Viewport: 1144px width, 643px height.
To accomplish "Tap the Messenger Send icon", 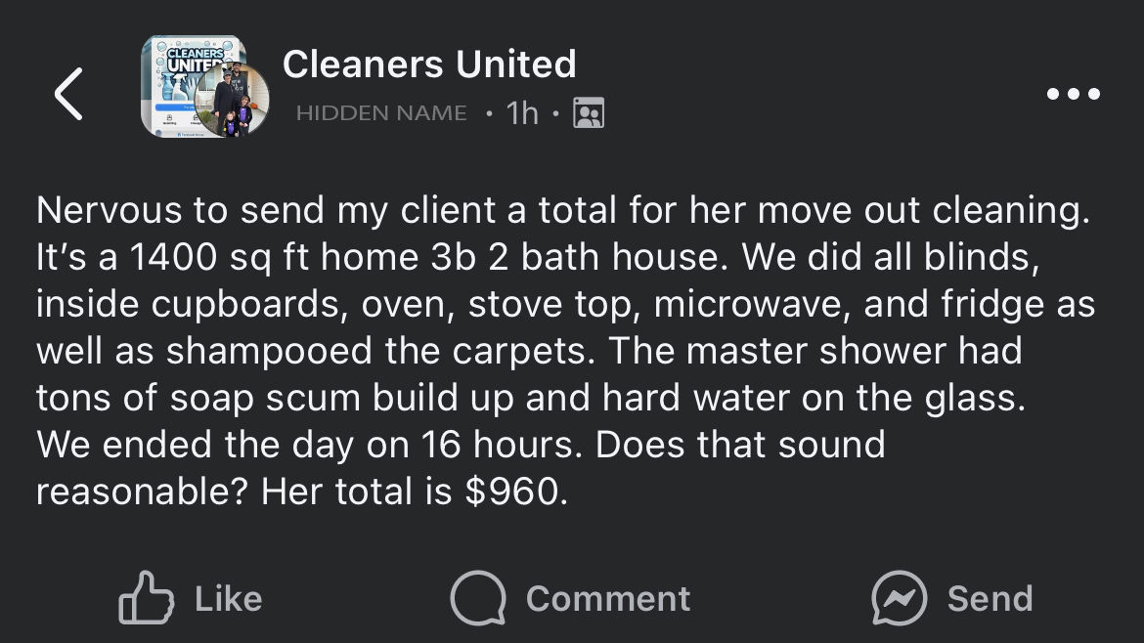I will click(901, 598).
